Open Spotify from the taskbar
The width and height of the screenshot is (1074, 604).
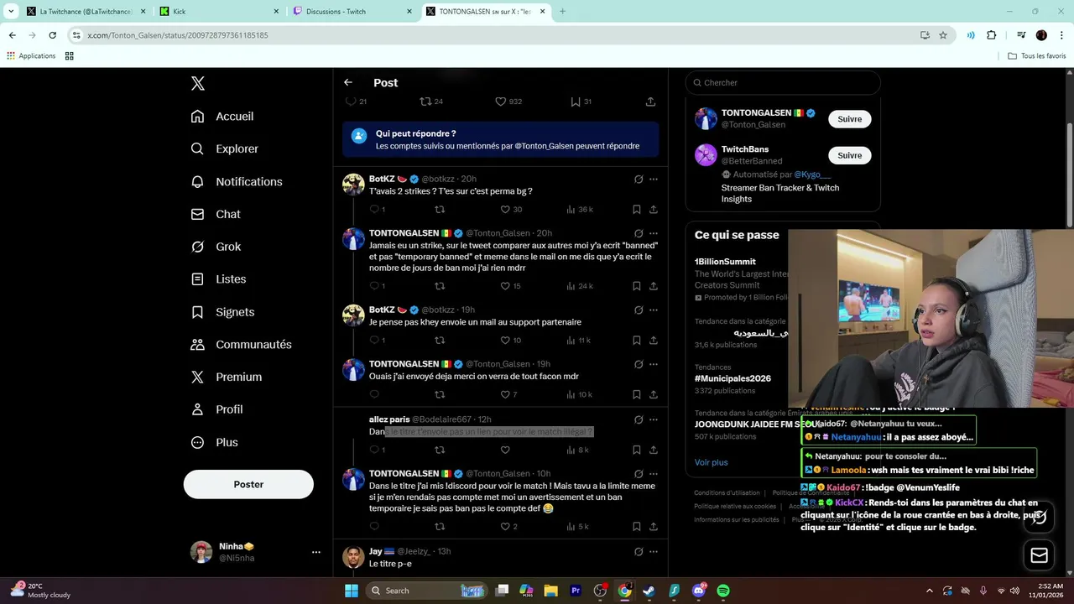point(723,591)
